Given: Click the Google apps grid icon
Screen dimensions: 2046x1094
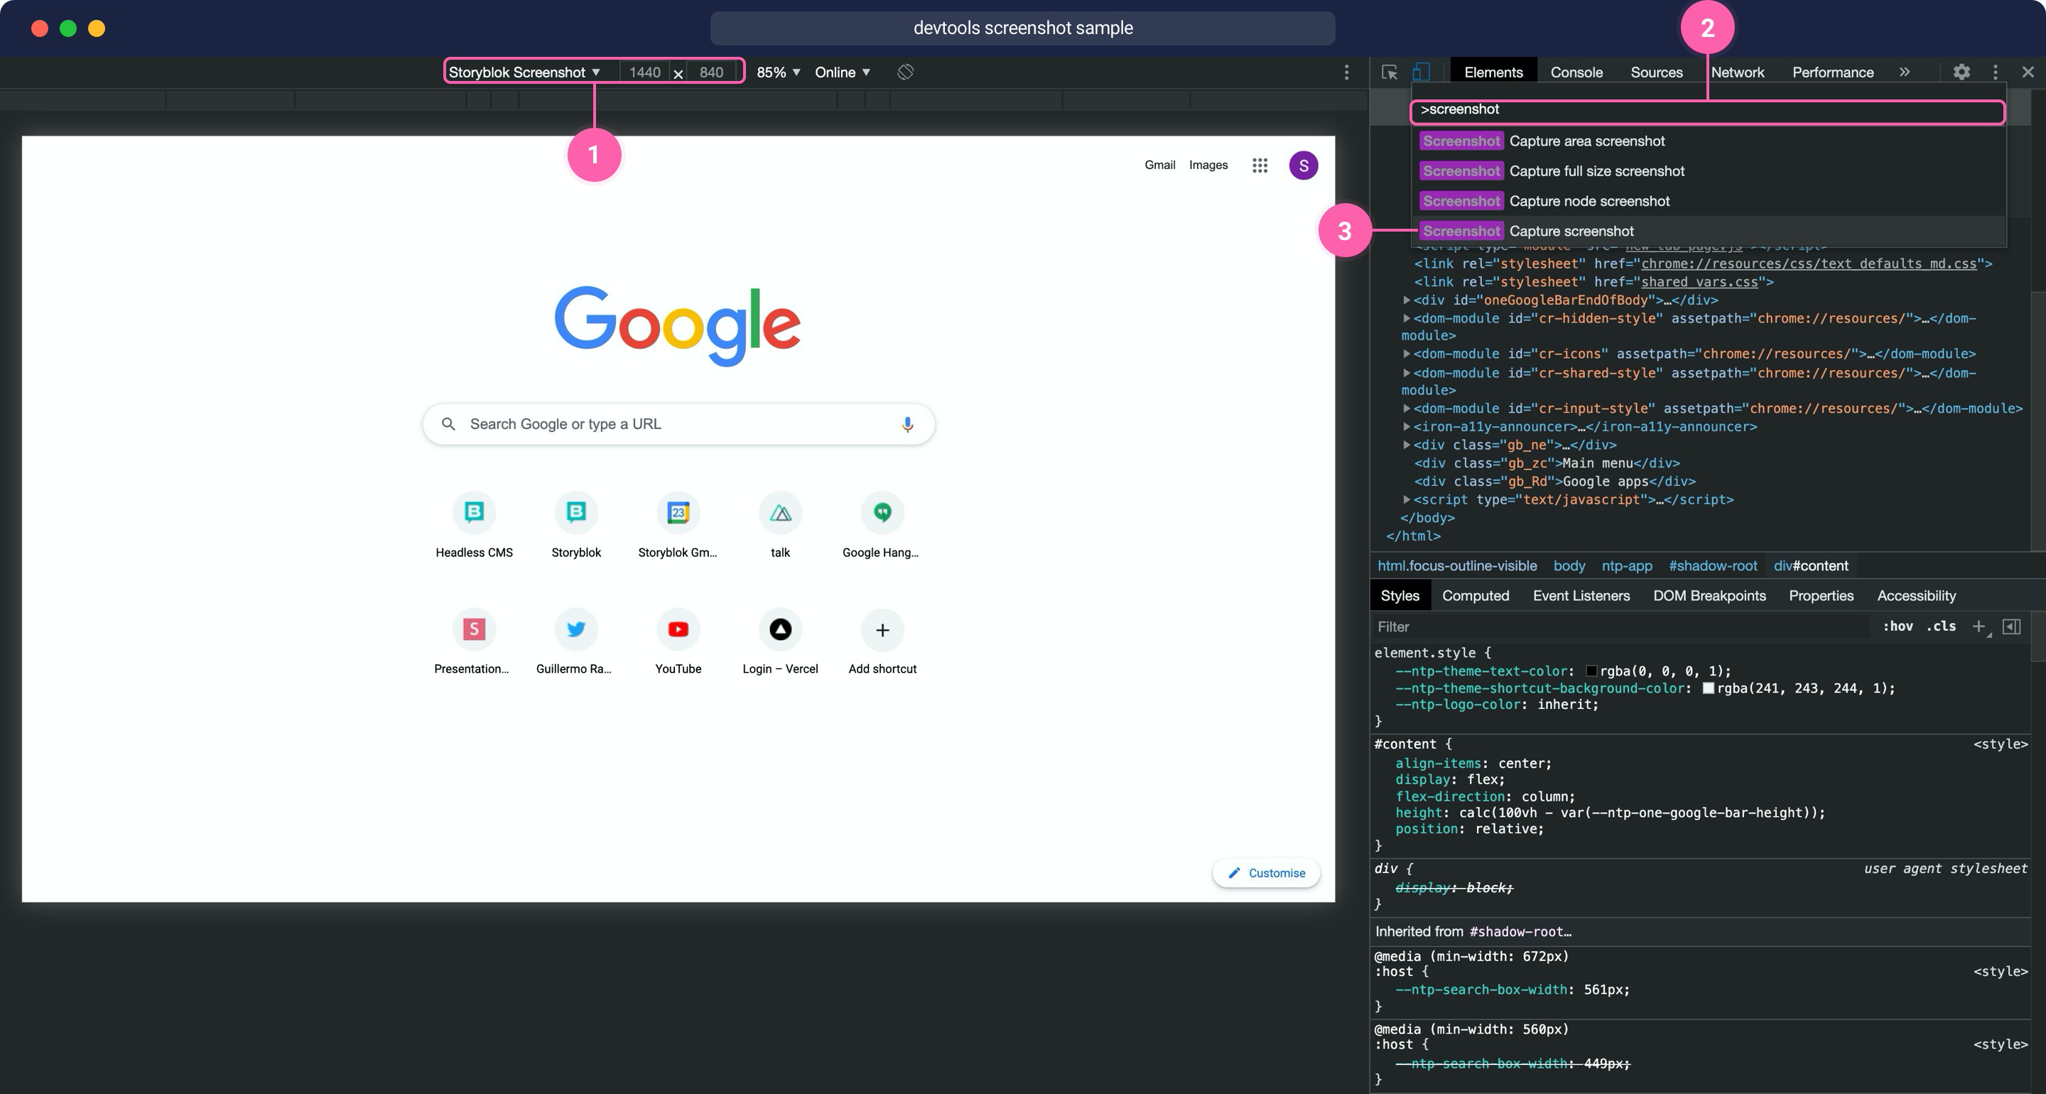Looking at the screenshot, I should (x=1260, y=166).
